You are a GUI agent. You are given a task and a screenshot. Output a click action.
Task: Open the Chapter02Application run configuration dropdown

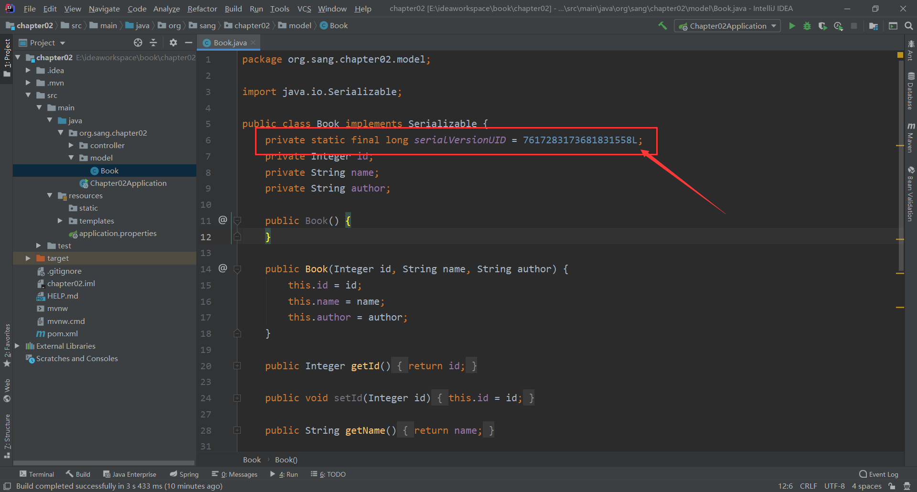pos(727,26)
